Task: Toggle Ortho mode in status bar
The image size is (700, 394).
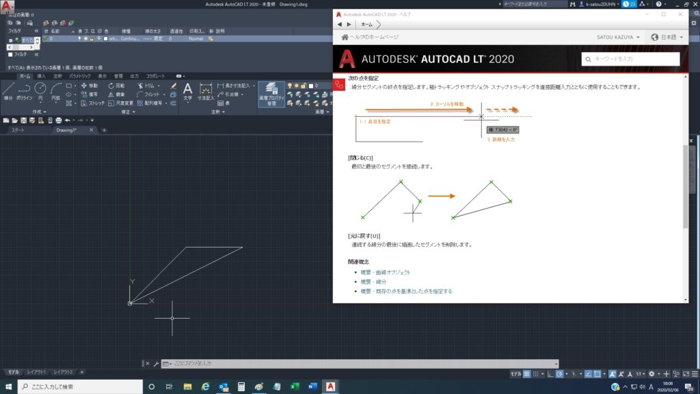Action: [x=550, y=374]
